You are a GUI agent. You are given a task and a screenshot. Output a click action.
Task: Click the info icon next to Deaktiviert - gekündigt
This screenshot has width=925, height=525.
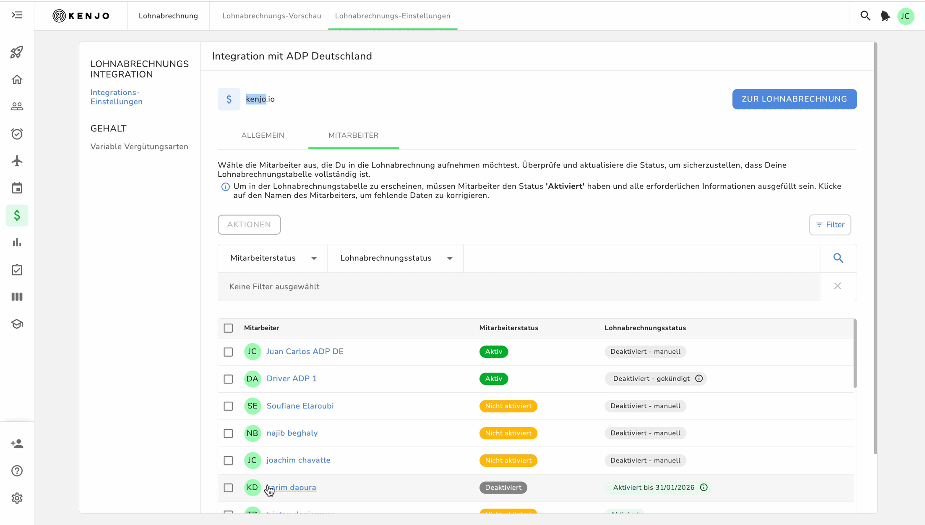tap(699, 379)
